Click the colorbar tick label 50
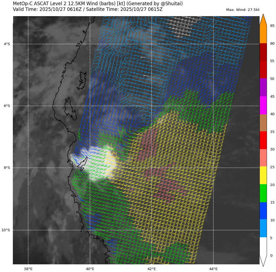 pos(272,79)
